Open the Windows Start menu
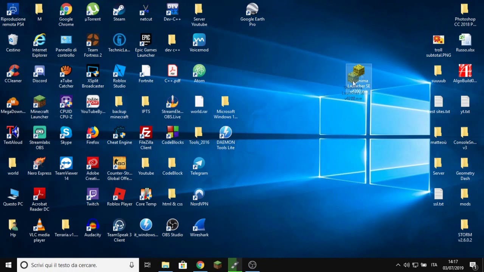The width and height of the screenshot is (484, 272). [8, 265]
